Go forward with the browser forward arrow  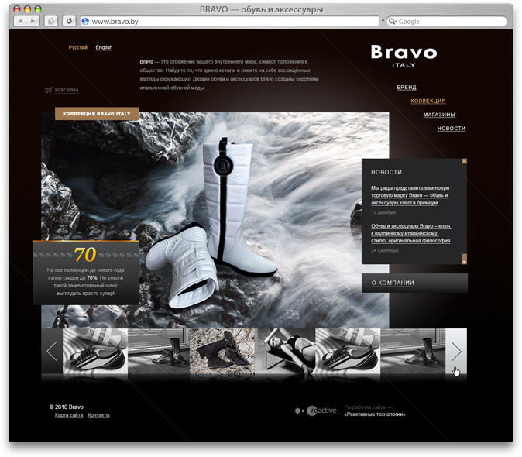point(33,22)
